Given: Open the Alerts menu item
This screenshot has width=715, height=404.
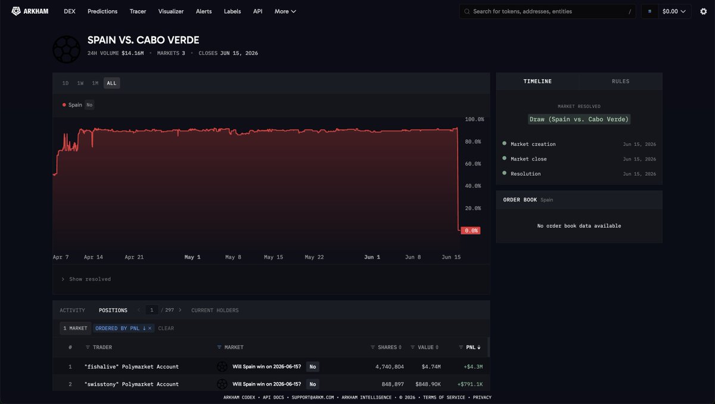Looking at the screenshot, I should pos(204,11).
